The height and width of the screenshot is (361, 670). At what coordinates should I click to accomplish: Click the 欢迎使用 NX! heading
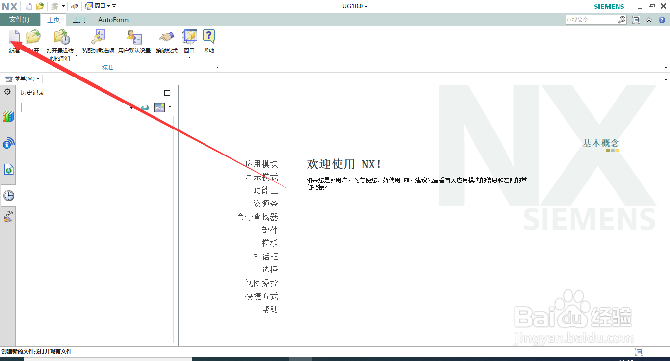pos(344,164)
